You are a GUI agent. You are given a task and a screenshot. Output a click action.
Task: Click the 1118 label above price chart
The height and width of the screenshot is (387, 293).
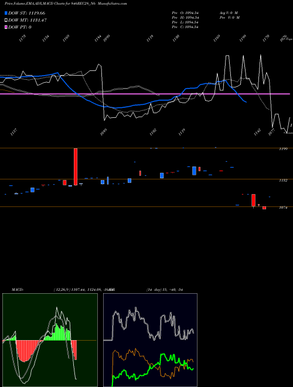coord(150,38)
